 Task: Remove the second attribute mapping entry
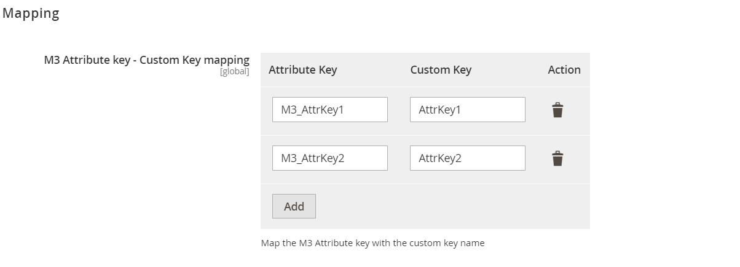point(557,158)
